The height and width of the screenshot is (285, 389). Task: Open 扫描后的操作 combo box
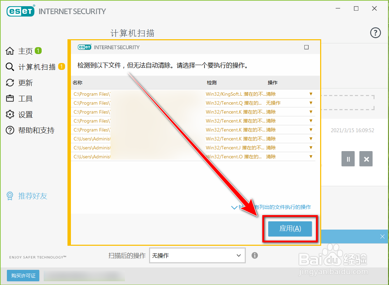pos(197,255)
